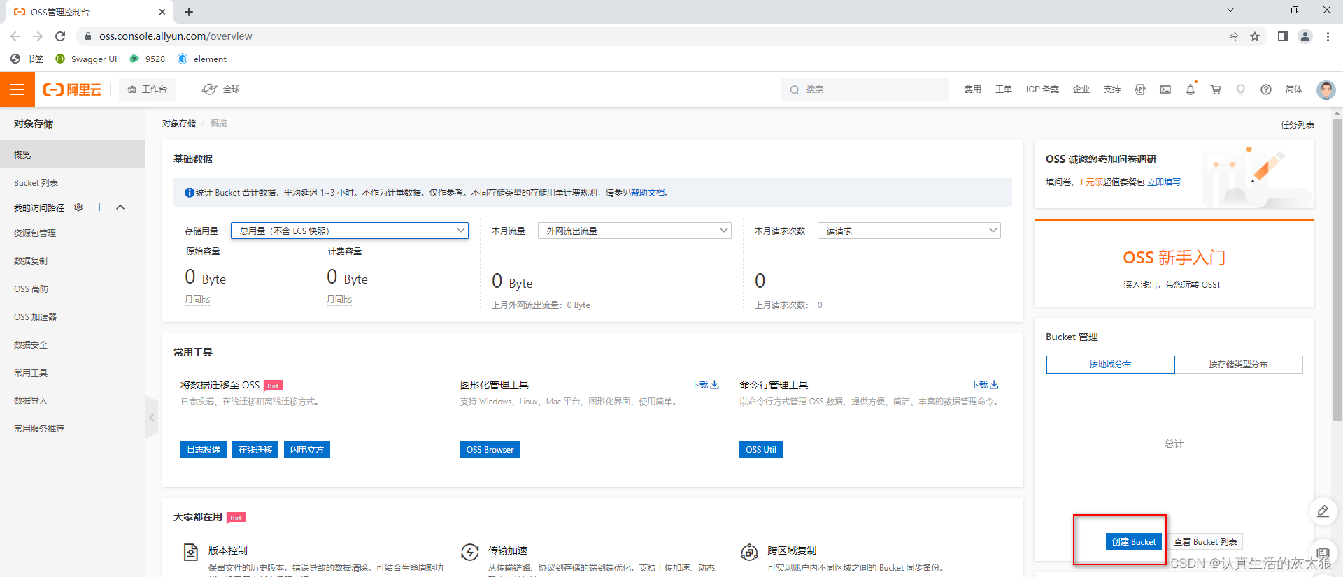This screenshot has width=1343, height=577.
Task: Open the 费用 menu
Action: click(972, 89)
